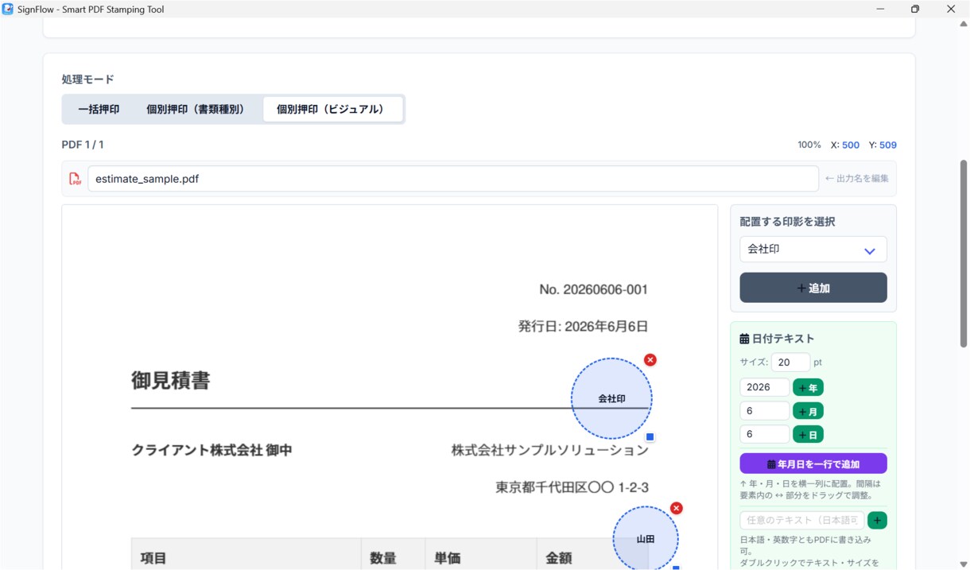Click the 数量 table header

click(382, 558)
